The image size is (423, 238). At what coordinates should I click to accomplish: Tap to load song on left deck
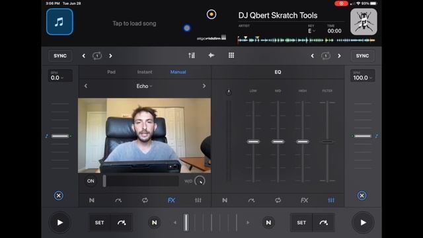tap(134, 24)
